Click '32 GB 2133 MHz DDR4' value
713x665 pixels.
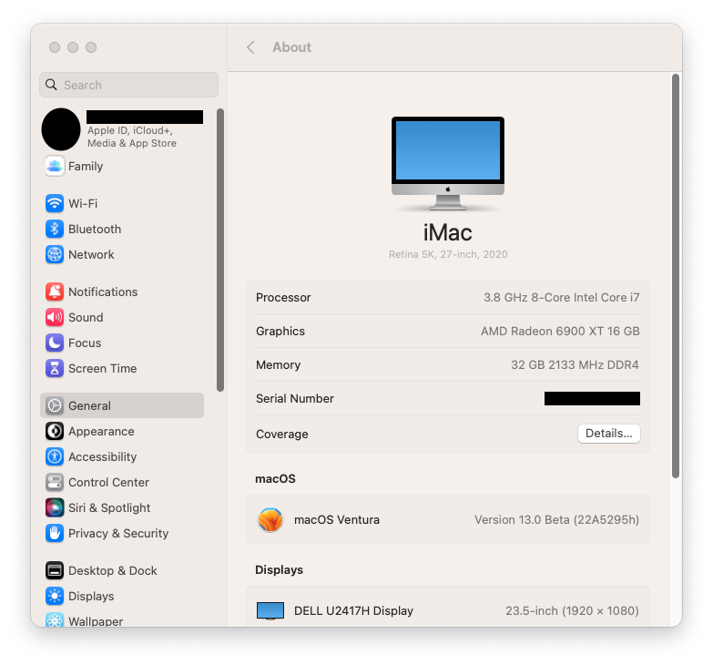tap(575, 364)
